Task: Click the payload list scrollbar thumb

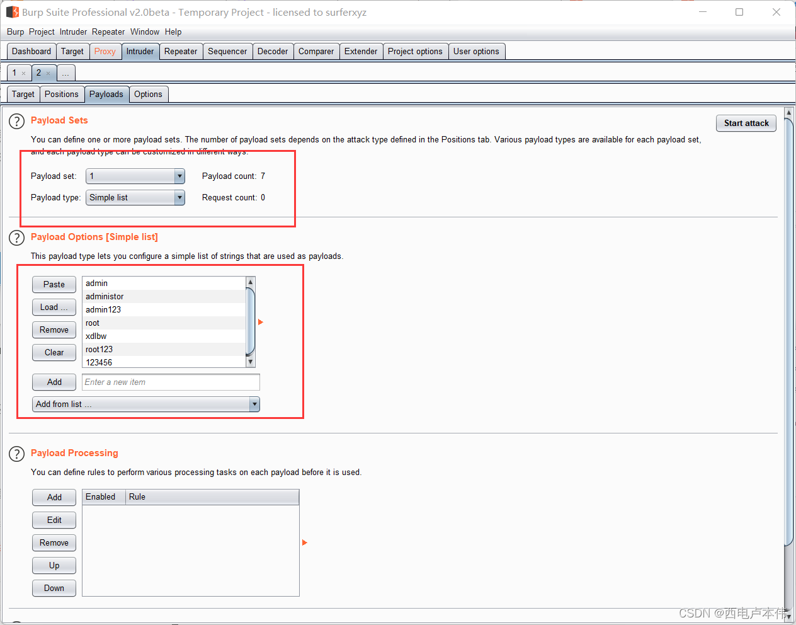Action: pos(251,321)
